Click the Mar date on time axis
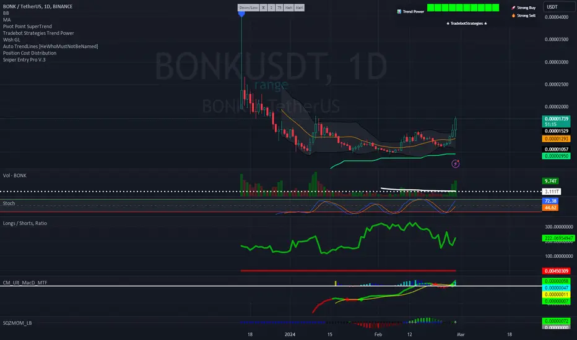The width and height of the screenshot is (577, 340). coord(461,334)
